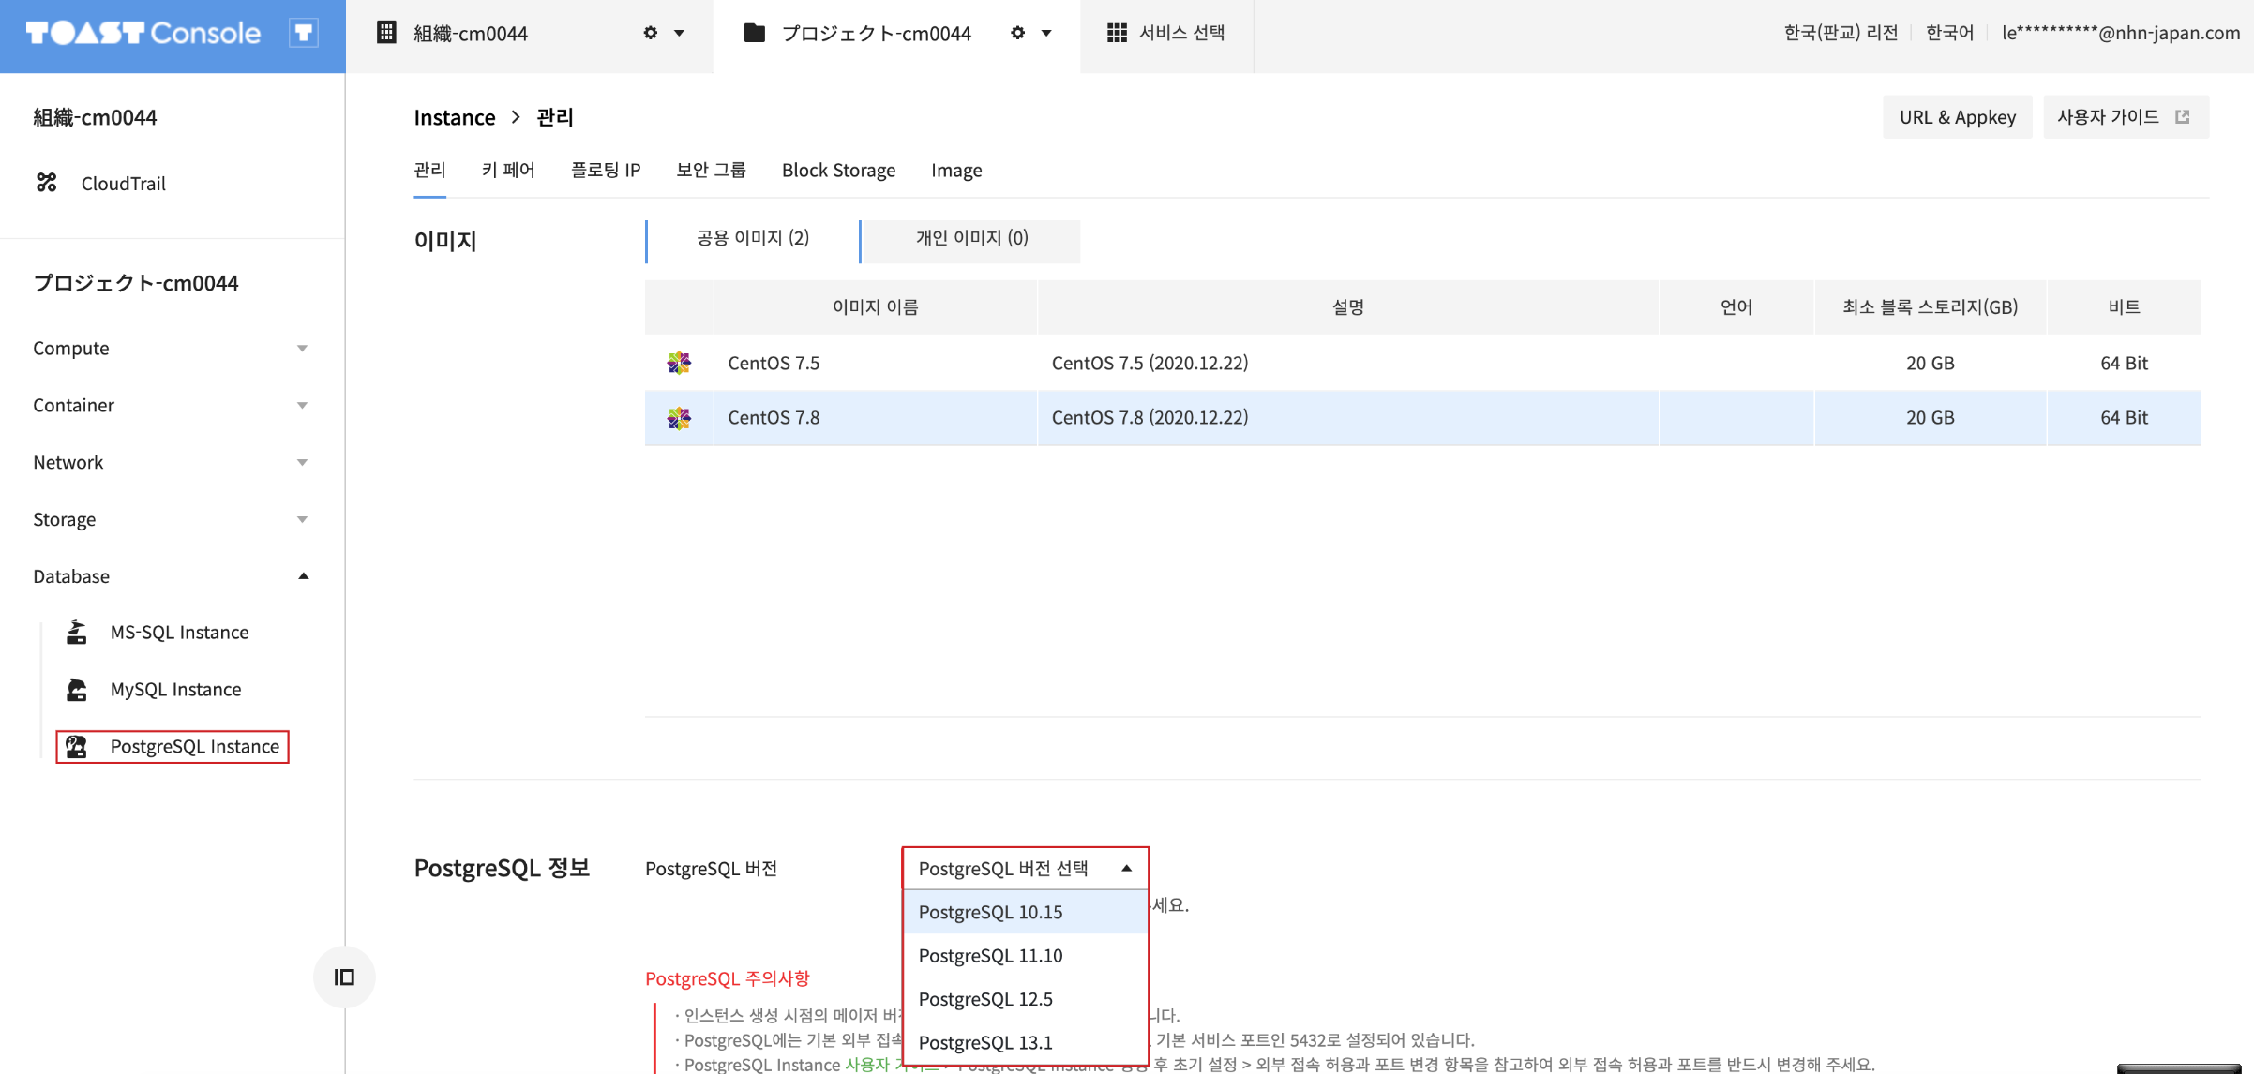Click the PostgreSQL Instance elephant icon
This screenshot has height=1074, width=2254.
pyautogui.click(x=77, y=747)
